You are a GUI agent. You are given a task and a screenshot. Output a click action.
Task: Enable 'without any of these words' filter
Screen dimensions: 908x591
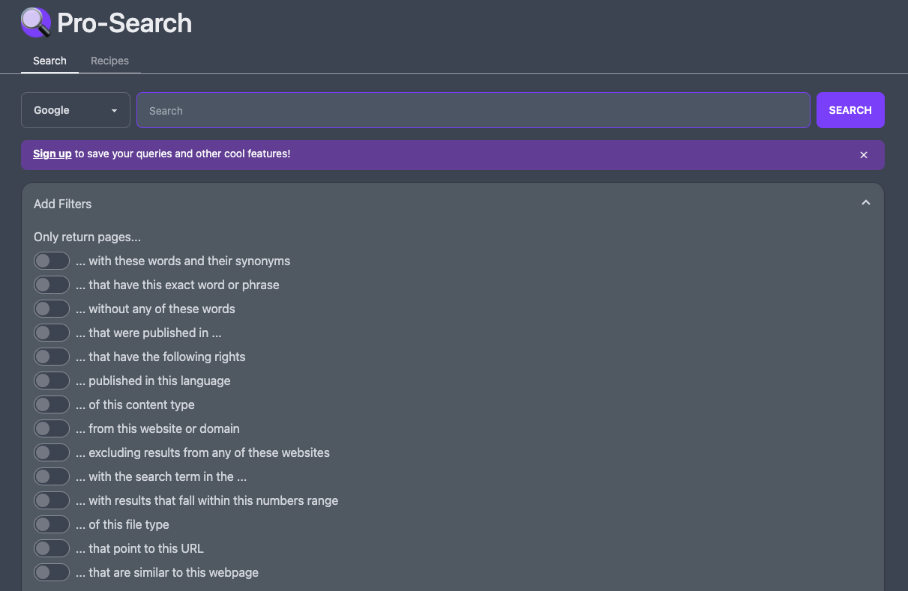(51, 308)
